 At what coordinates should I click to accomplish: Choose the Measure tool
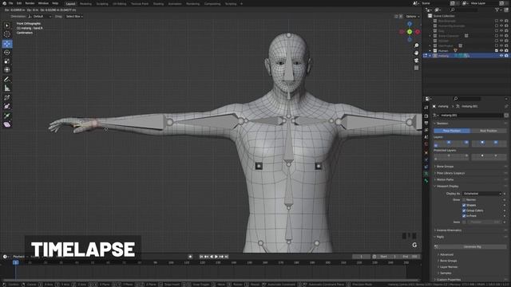coord(7,88)
